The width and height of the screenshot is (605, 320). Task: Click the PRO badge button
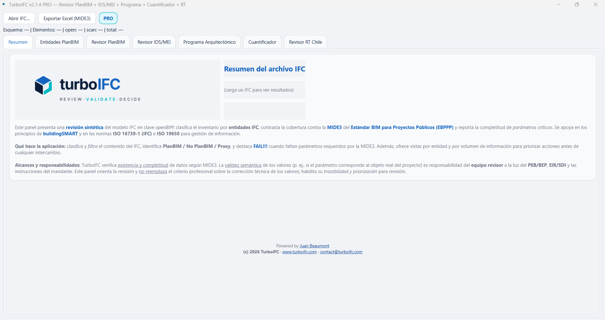coord(108,18)
